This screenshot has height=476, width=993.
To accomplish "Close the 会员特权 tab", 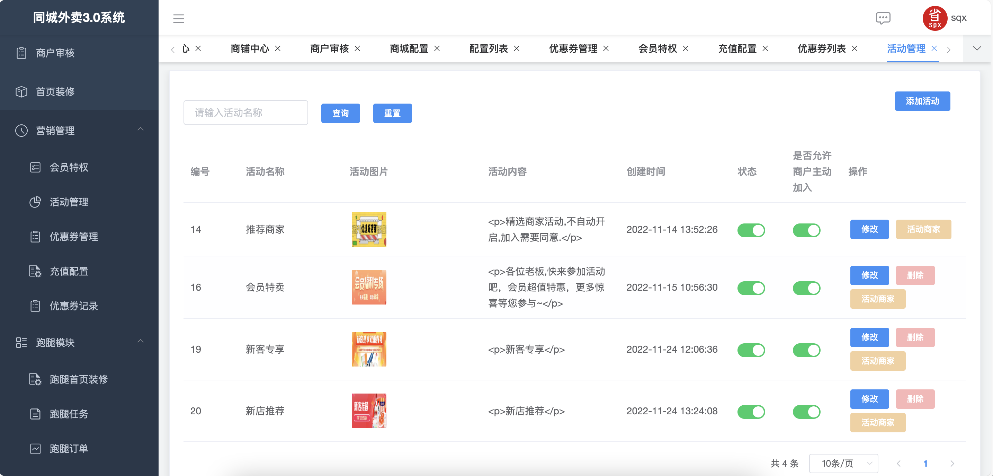I will 686,48.
